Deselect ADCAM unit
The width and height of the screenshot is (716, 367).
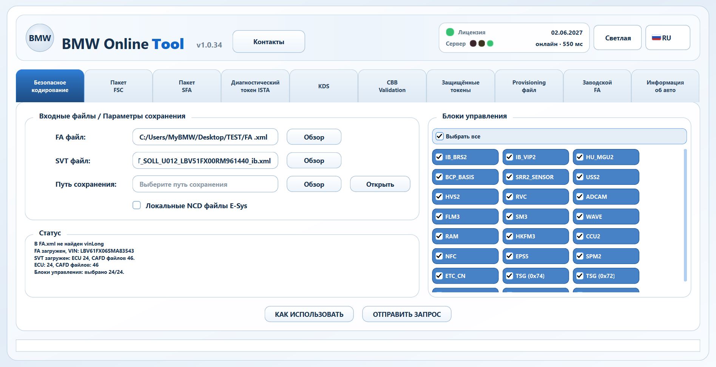(x=580, y=197)
